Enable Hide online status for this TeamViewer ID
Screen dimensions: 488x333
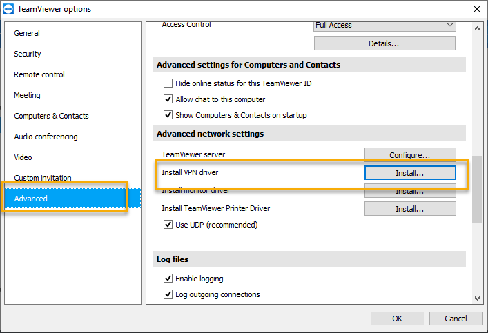tap(168, 83)
